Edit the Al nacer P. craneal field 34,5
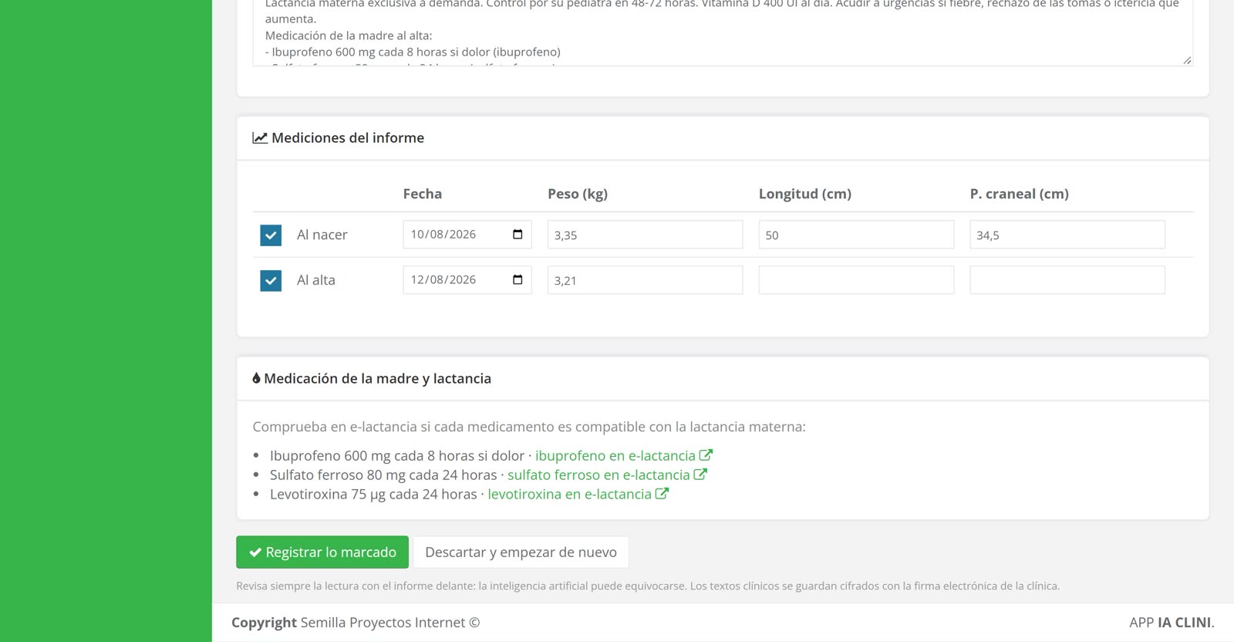 (1067, 235)
